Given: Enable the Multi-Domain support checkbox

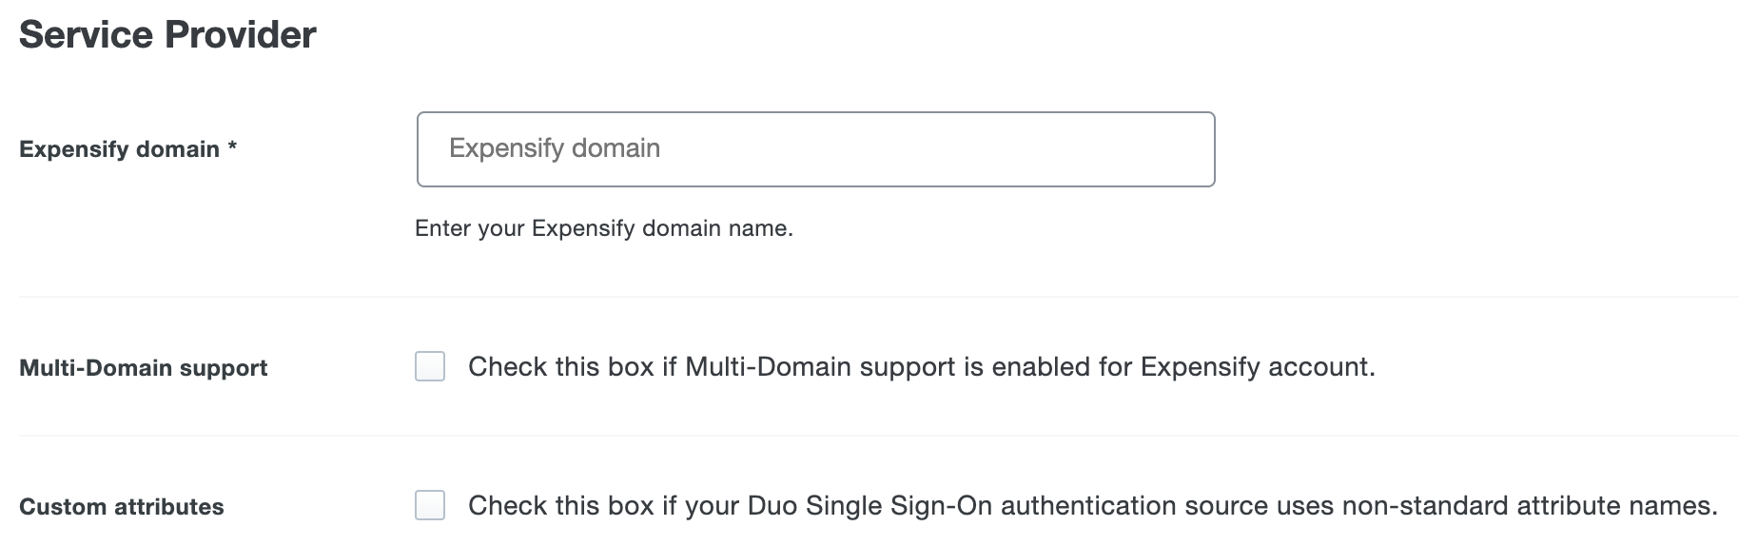Looking at the screenshot, I should 430,366.
